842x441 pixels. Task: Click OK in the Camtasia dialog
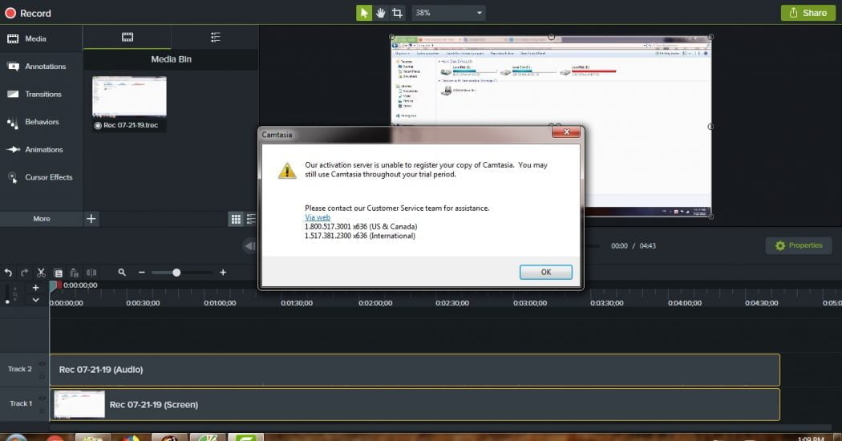click(x=545, y=273)
